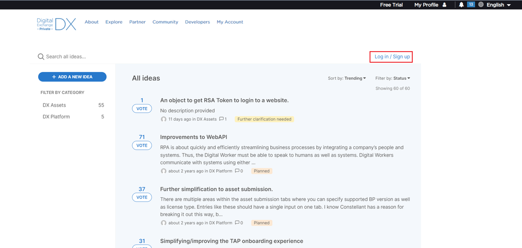
Task: Vote for Further simplification to asset submission
Action: (x=142, y=197)
